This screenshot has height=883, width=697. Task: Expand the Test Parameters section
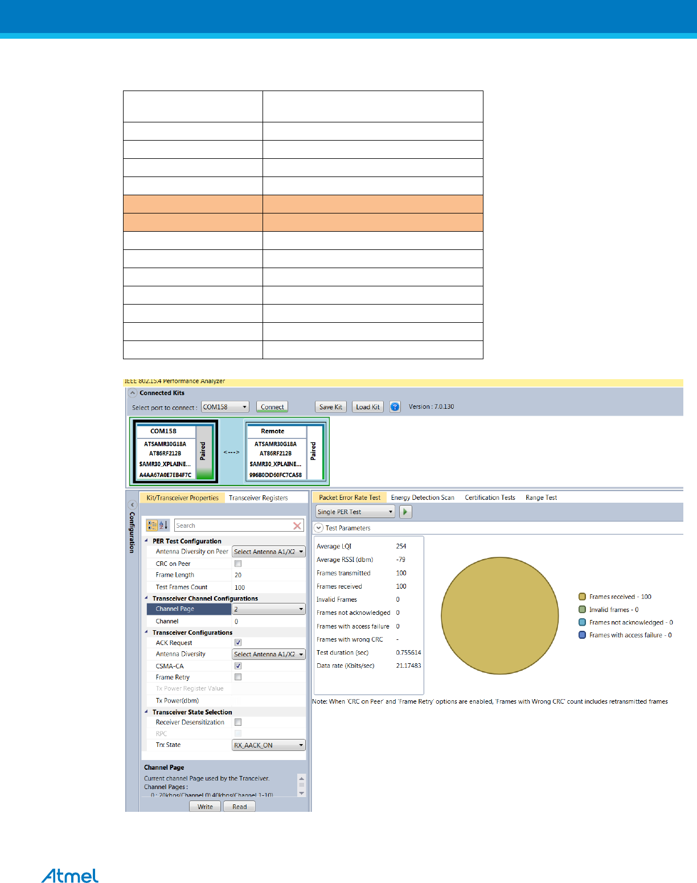319,528
